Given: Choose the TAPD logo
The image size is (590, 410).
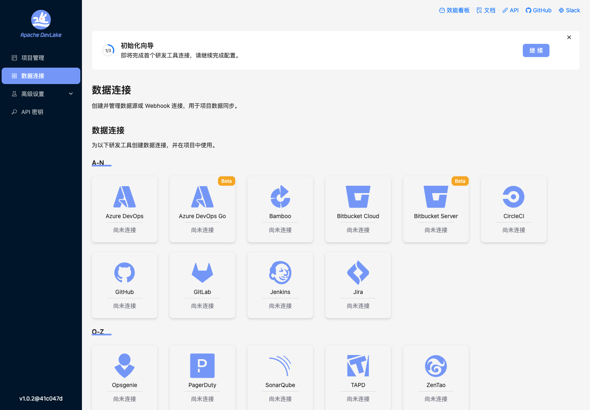Looking at the screenshot, I should pyautogui.click(x=358, y=366).
